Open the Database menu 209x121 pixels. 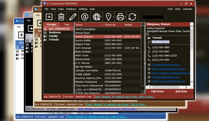pos(71,9)
